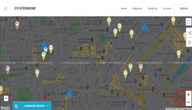Click the Twitter place pin
192x110 pixels.
104,51
